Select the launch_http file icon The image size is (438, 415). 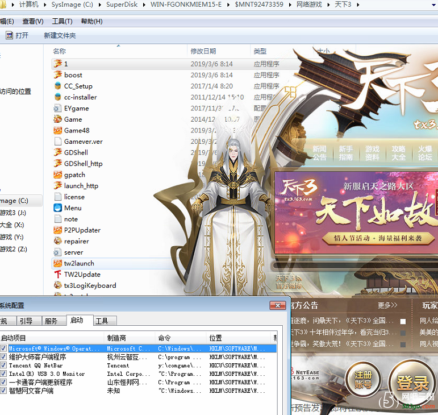coord(58,185)
